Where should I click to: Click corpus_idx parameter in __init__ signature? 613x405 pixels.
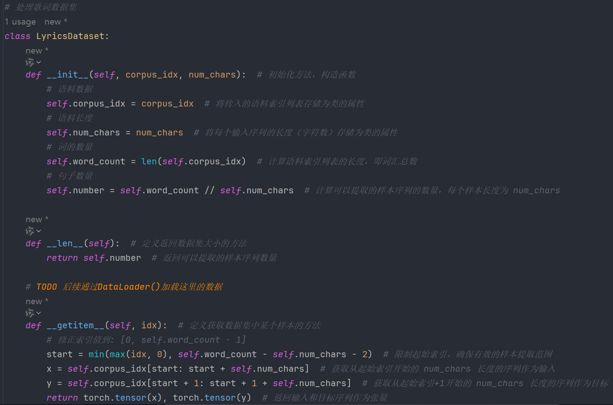pyautogui.click(x=152, y=75)
